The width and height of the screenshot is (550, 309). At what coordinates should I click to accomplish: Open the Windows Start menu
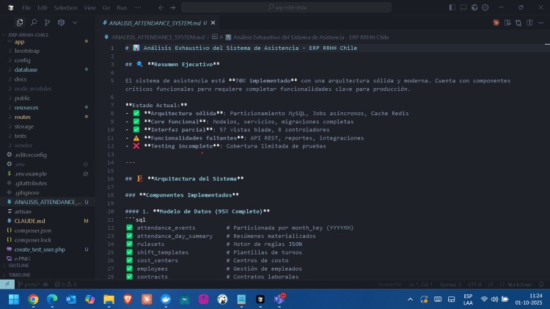[x=14, y=299]
